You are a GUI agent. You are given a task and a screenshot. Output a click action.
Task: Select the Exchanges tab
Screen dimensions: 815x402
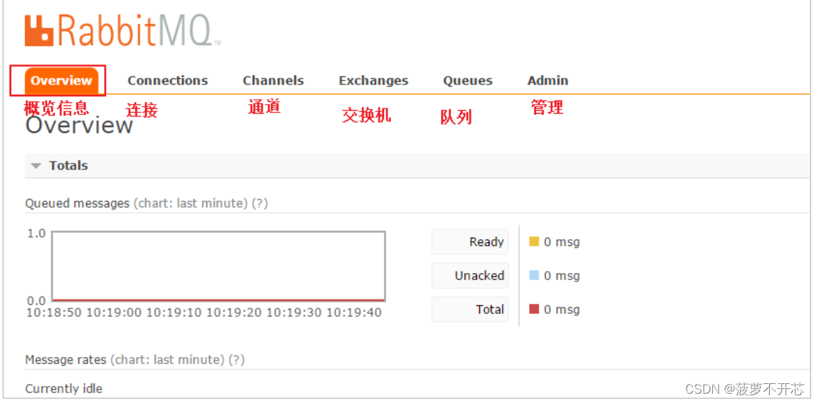point(373,80)
